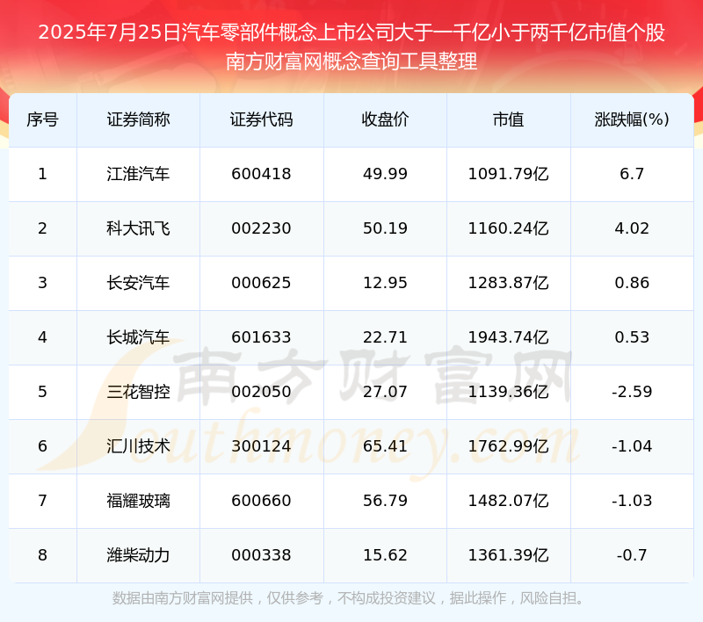Click row number 8 in 序号 column
This screenshot has width=703, height=622.
42,555
